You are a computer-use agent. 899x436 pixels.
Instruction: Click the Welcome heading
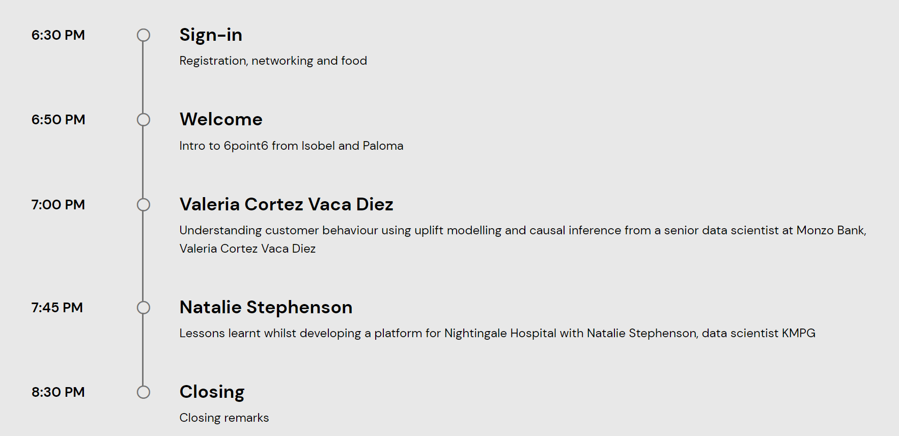point(221,119)
